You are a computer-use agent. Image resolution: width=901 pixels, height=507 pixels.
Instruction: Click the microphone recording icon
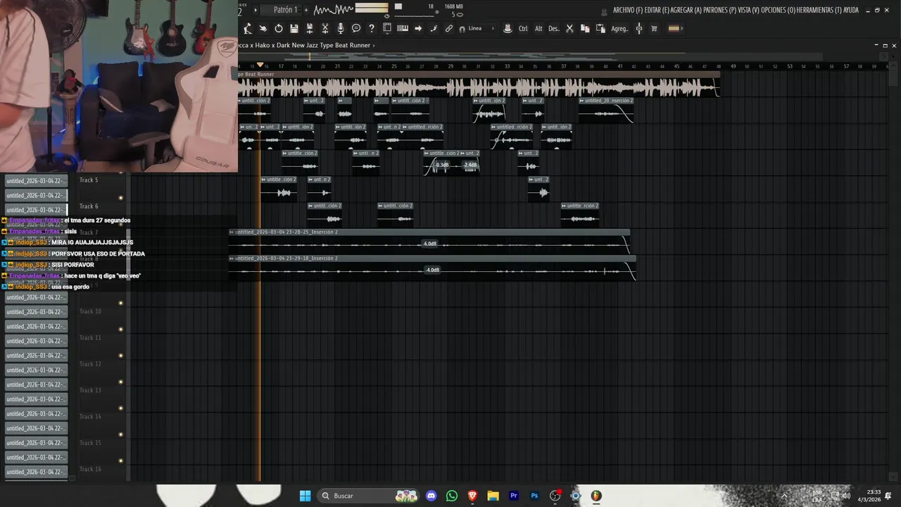341,28
